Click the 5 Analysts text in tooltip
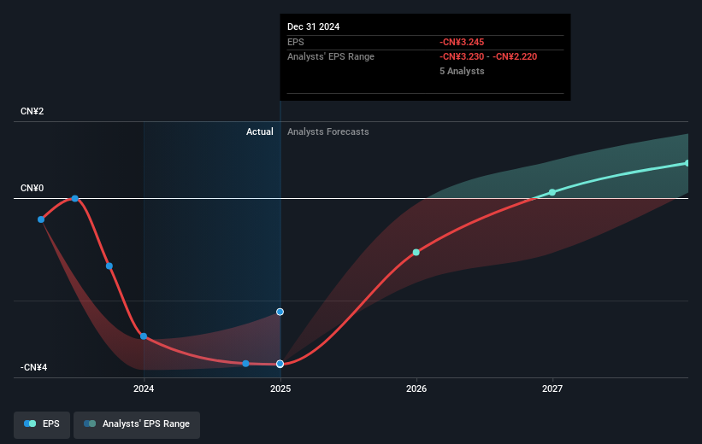Image resolution: width=702 pixels, height=444 pixels. click(462, 71)
